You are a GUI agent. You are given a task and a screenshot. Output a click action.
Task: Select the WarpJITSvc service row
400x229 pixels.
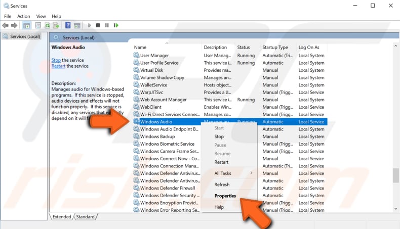click(229, 92)
